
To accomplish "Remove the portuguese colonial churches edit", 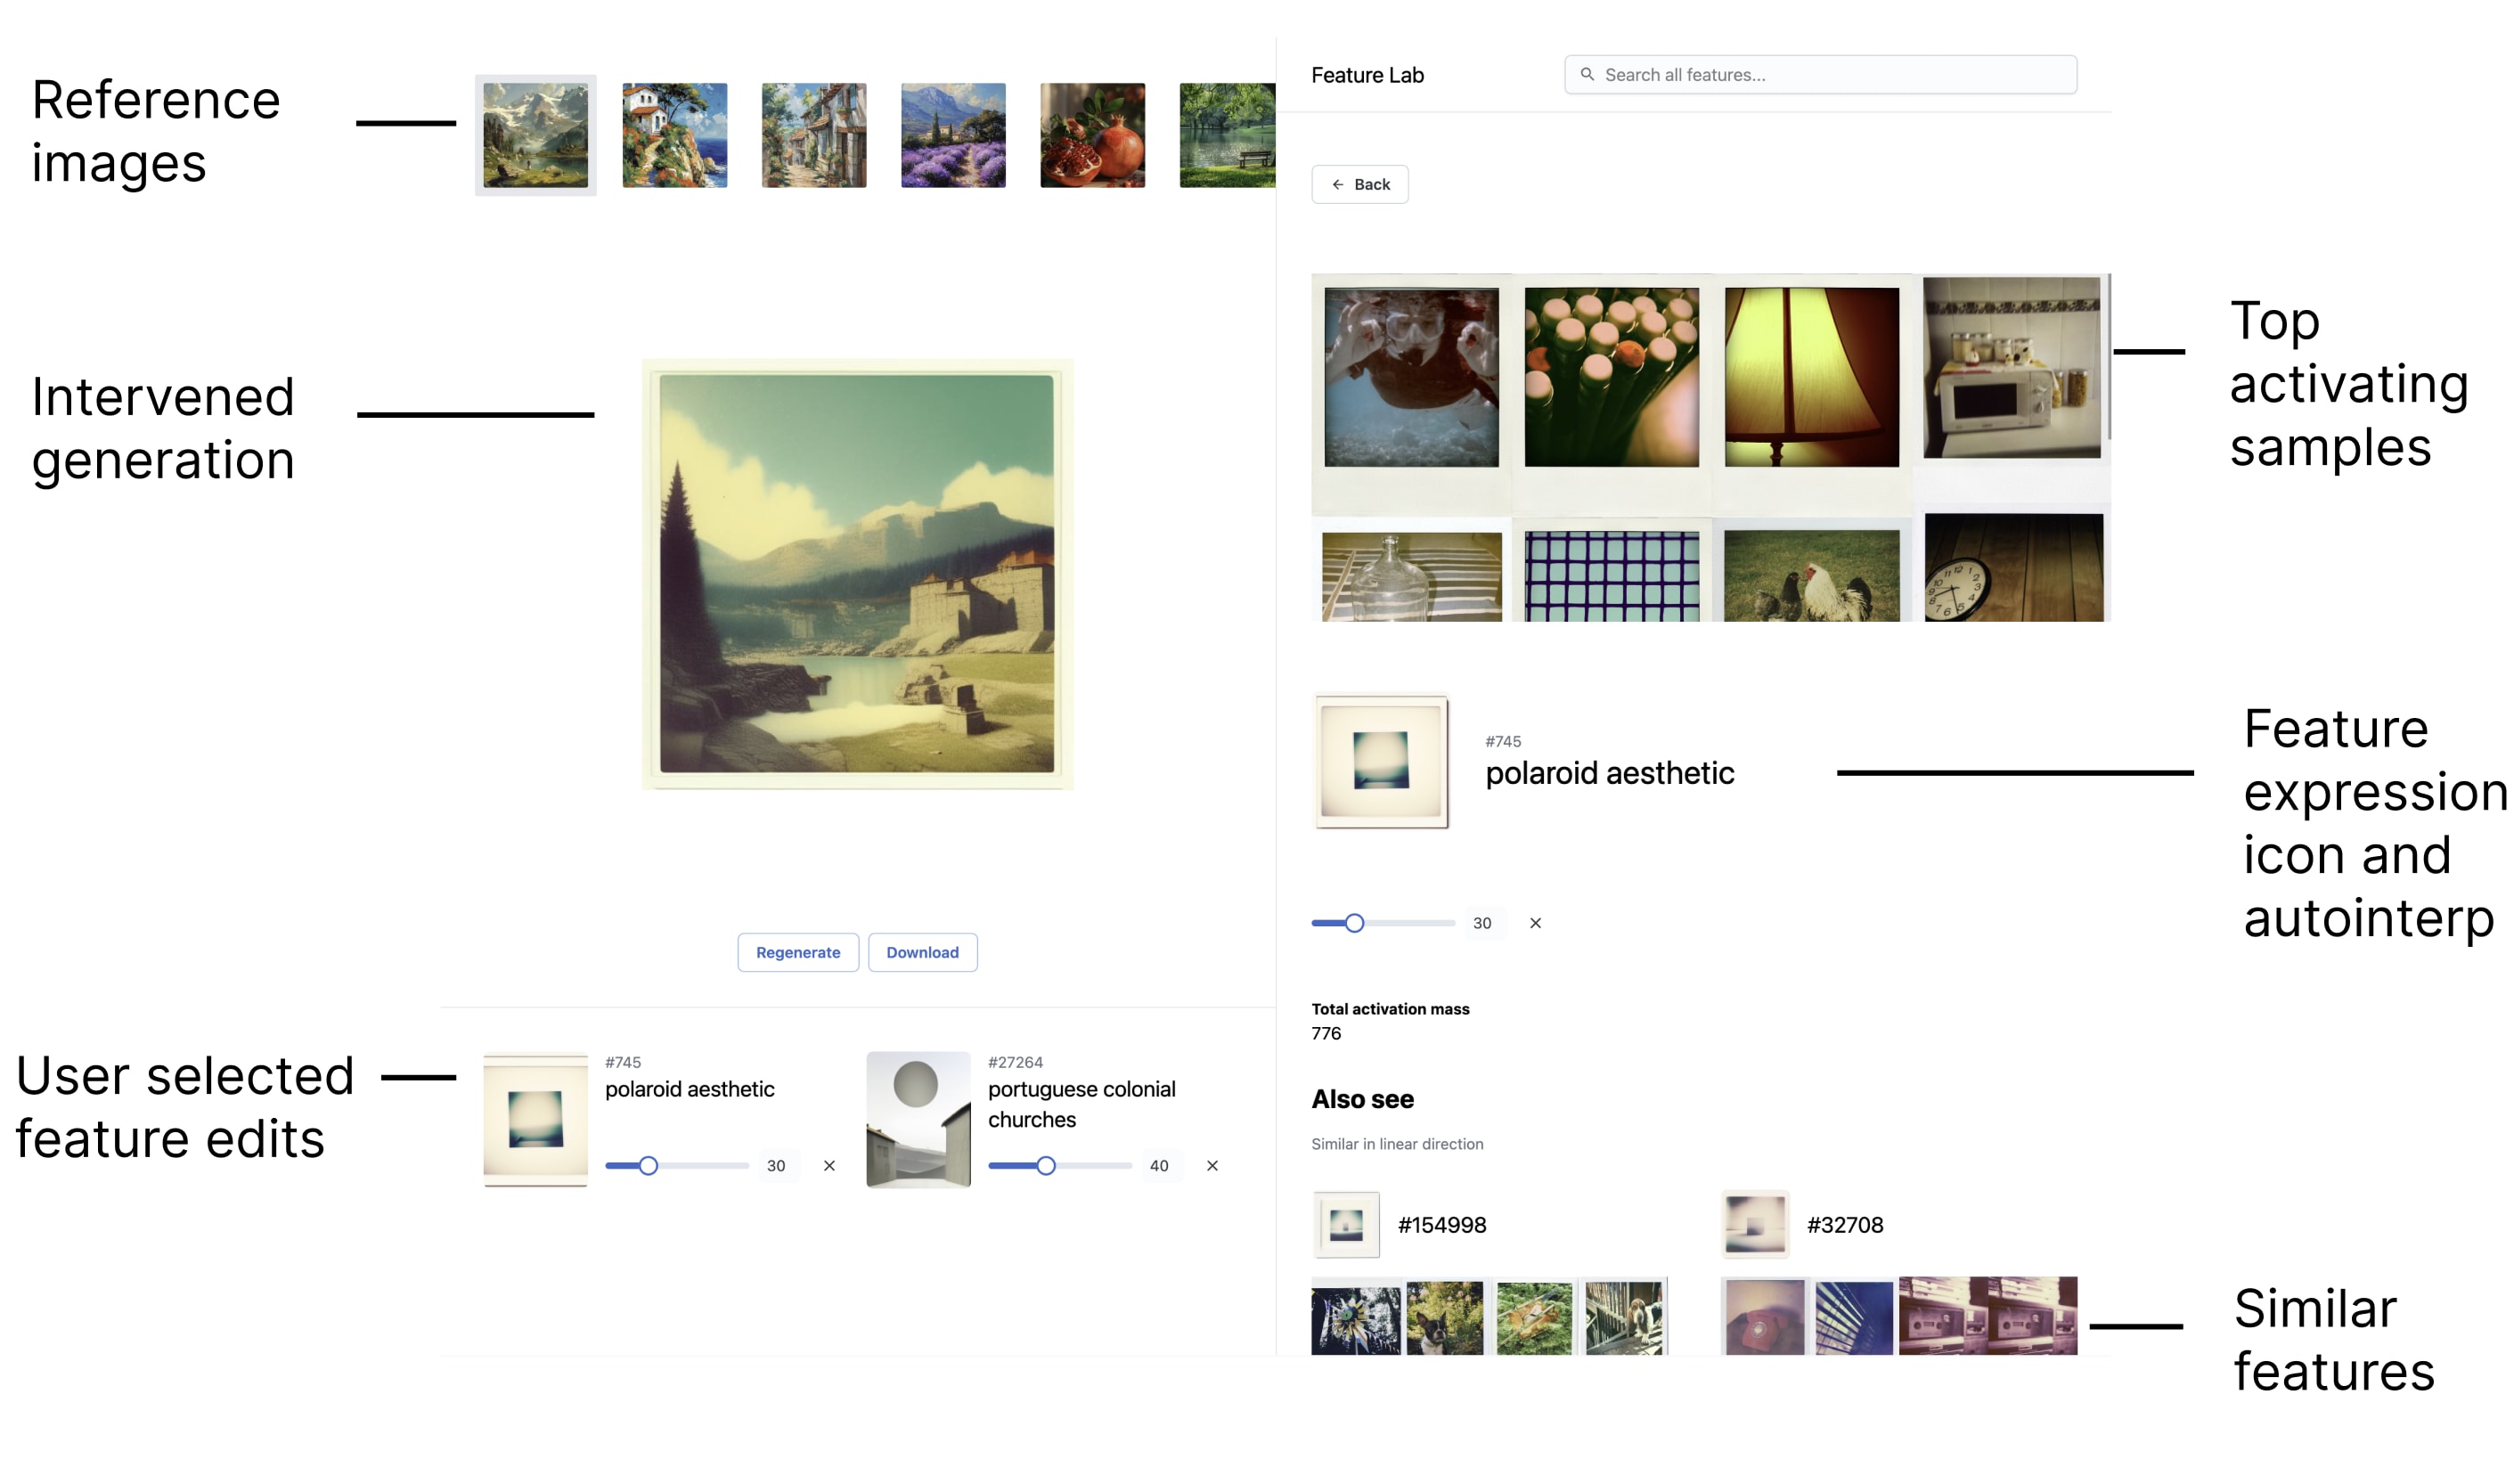I will (1212, 1165).
